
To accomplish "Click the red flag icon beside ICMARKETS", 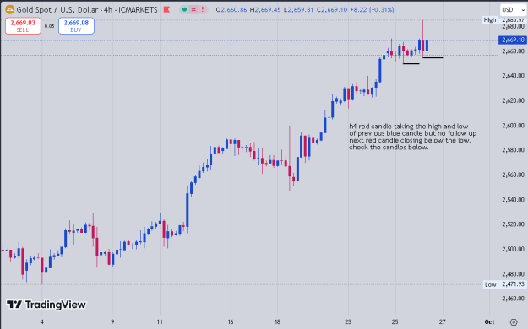I will coord(166,10).
